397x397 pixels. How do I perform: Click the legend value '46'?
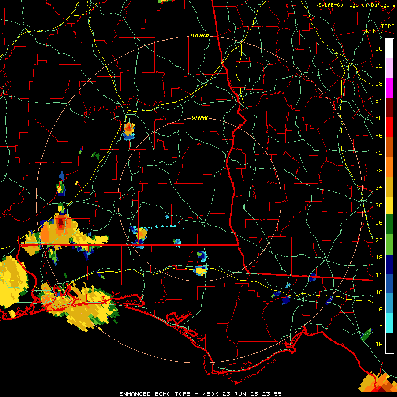click(x=379, y=136)
